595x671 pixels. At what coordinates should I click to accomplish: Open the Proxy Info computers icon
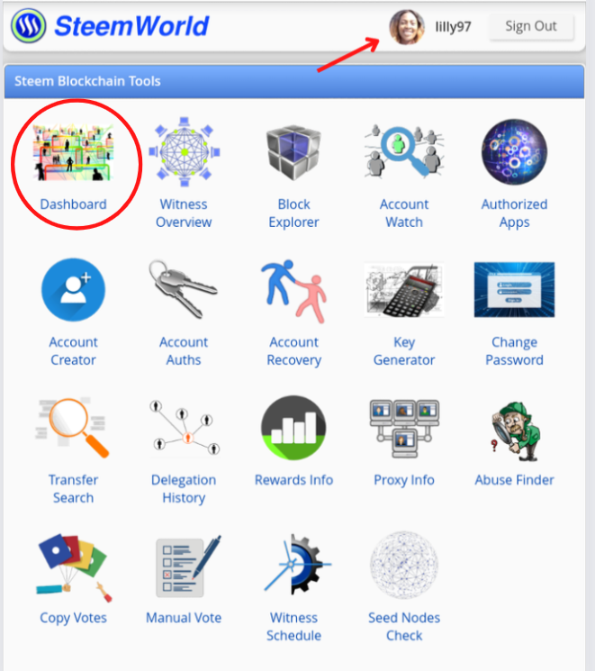click(x=404, y=429)
